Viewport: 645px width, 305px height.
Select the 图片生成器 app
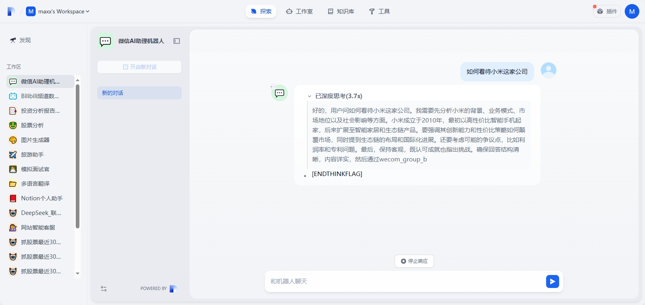click(41, 140)
